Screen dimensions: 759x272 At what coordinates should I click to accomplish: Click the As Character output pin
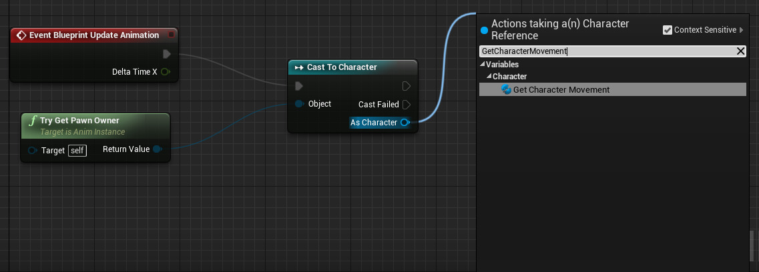405,122
